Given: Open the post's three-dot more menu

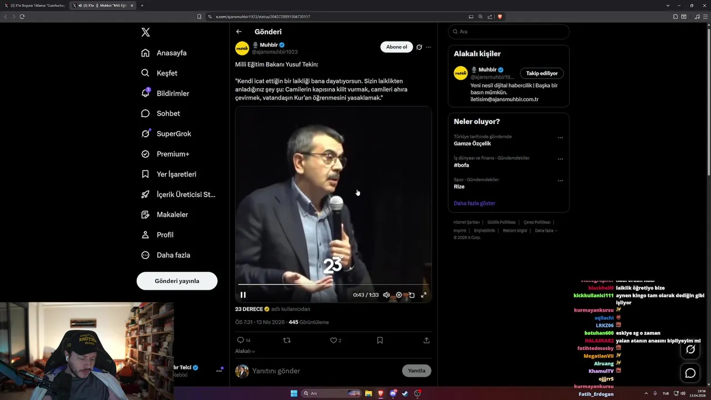Looking at the screenshot, I should coord(428,47).
